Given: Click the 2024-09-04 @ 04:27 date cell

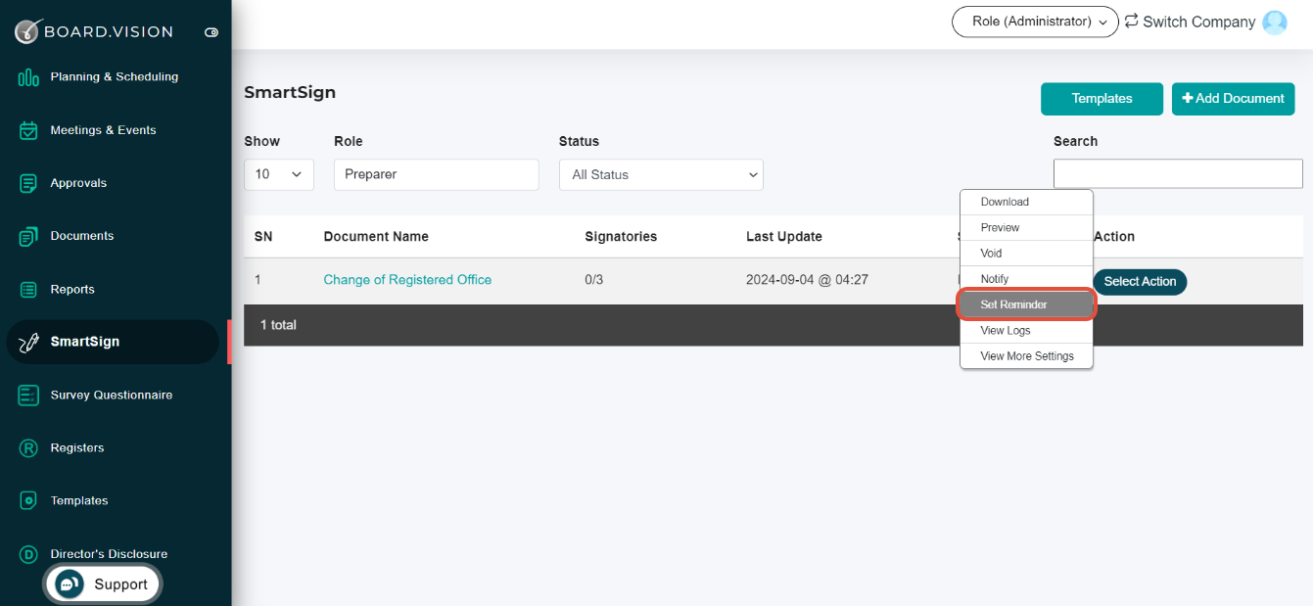Looking at the screenshot, I should pyautogui.click(x=807, y=280).
